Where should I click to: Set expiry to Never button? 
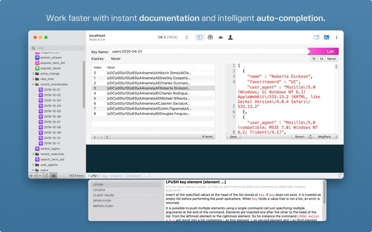point(332,59)
